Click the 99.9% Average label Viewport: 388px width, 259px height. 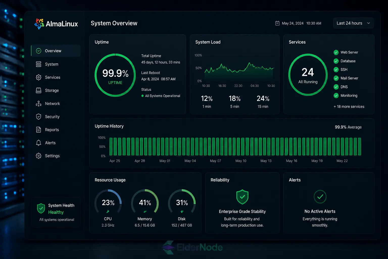(348, 127)
